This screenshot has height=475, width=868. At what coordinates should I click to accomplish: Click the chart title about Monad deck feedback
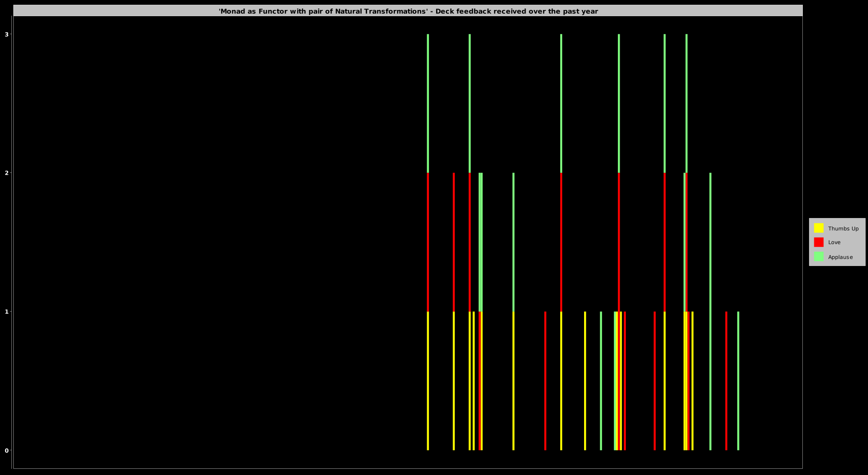tap(408, 11)
